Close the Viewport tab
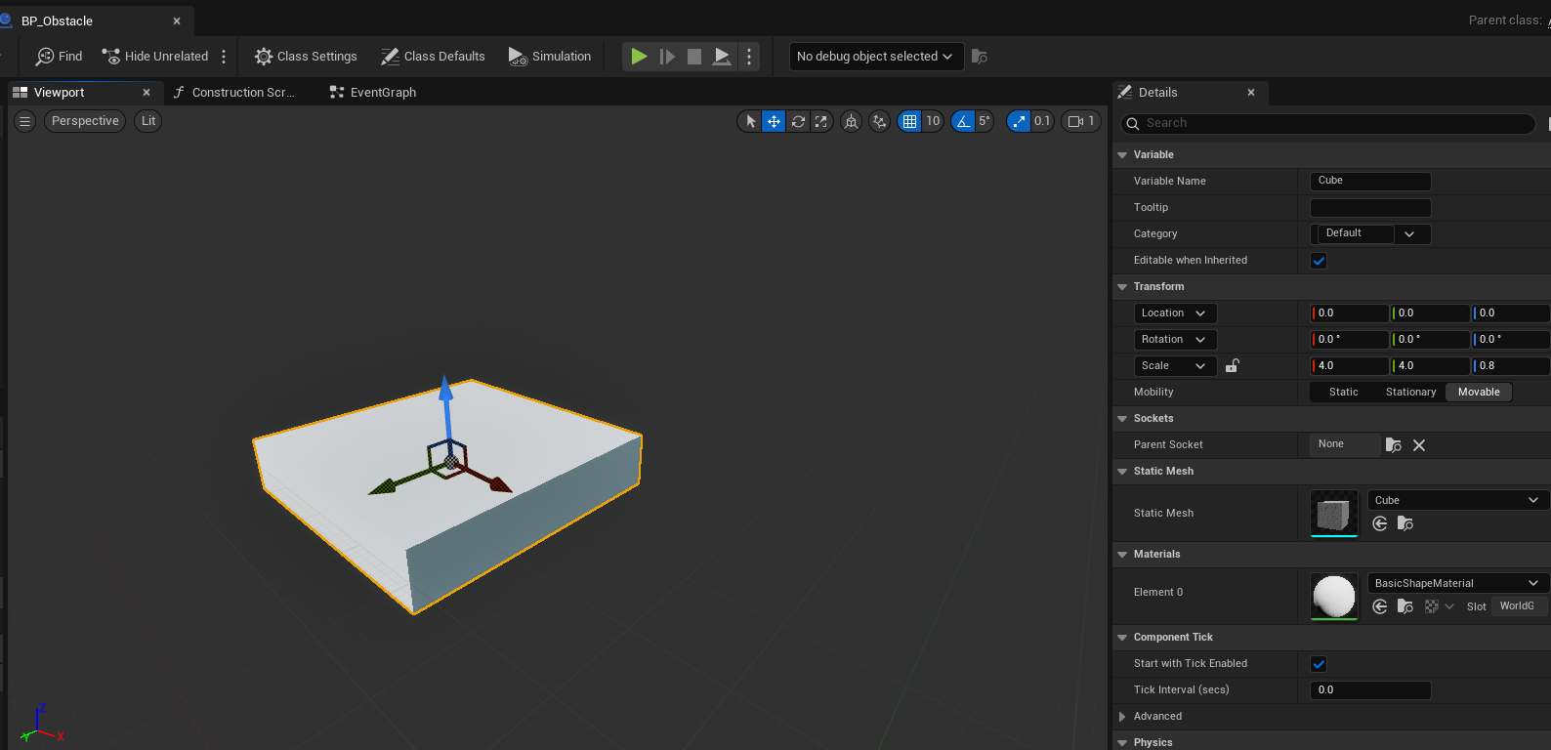This screenshot has width=1551, height=750. pyautogui.click(x=147, y=93)
